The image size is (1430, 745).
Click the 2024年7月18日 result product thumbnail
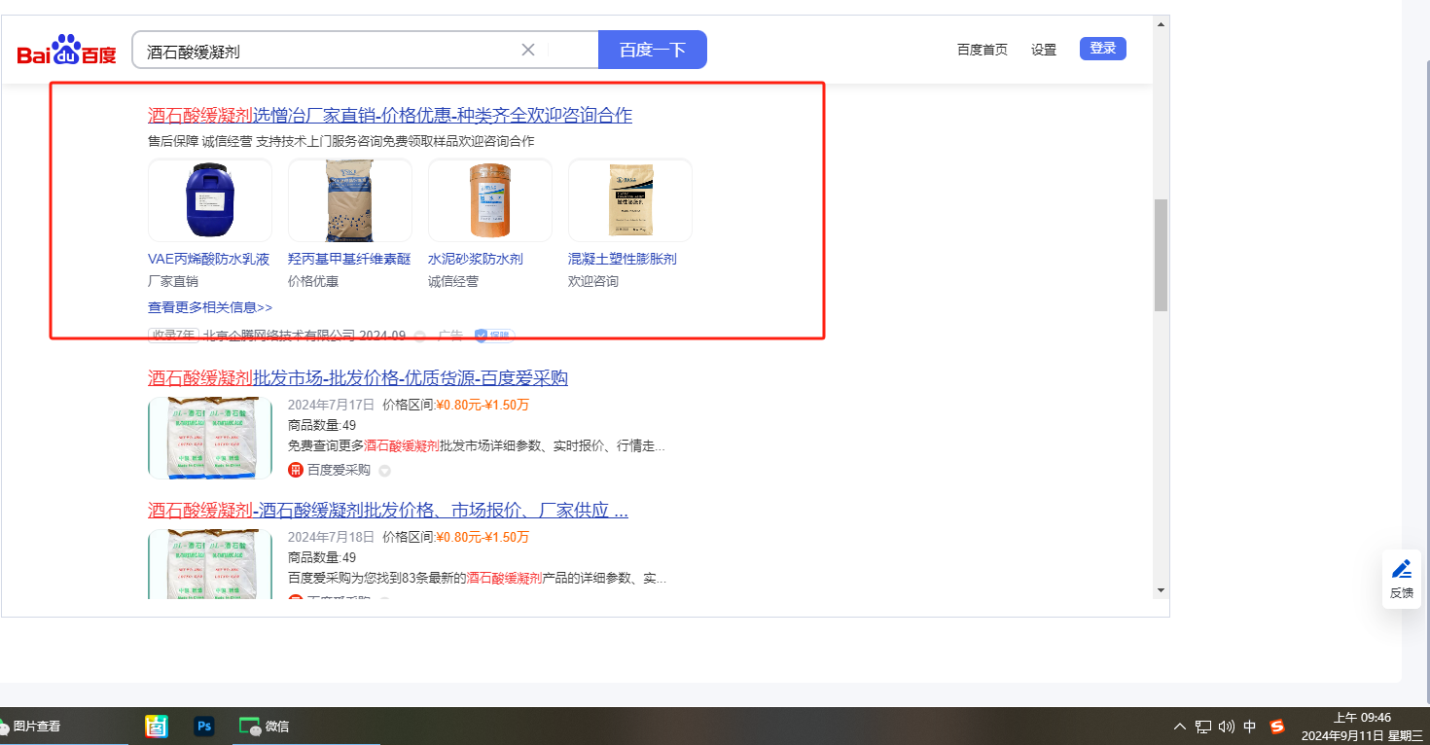click(210, 563)
